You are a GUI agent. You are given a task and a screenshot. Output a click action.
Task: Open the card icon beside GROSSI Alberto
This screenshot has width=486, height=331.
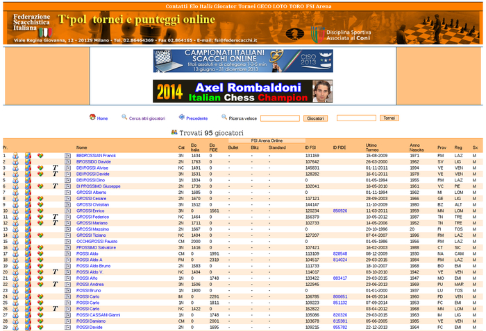[67, 193]
